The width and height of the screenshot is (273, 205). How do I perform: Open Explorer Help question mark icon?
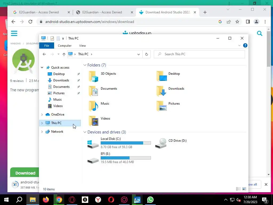[245, 45]
